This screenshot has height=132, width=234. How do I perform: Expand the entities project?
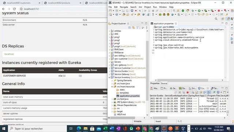[109, 31]
